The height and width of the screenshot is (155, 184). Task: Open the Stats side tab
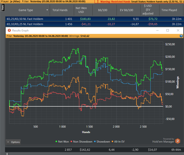click(3, 8)
